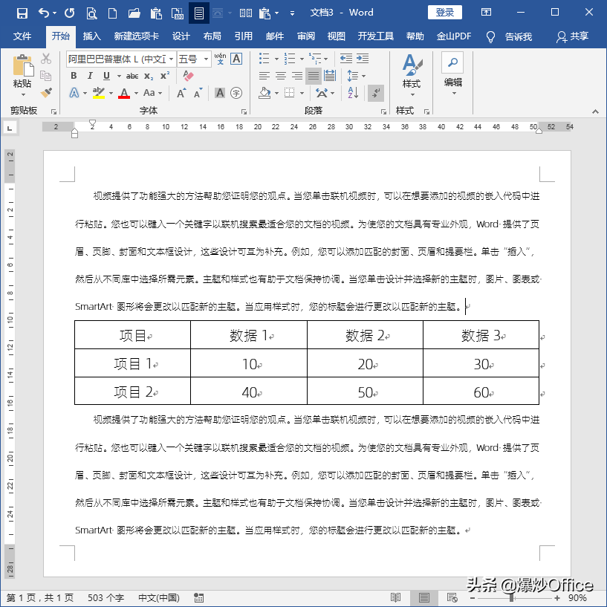
Task: Click the Save icon in the quick access toolbar
Action: (x=22, y=13)
